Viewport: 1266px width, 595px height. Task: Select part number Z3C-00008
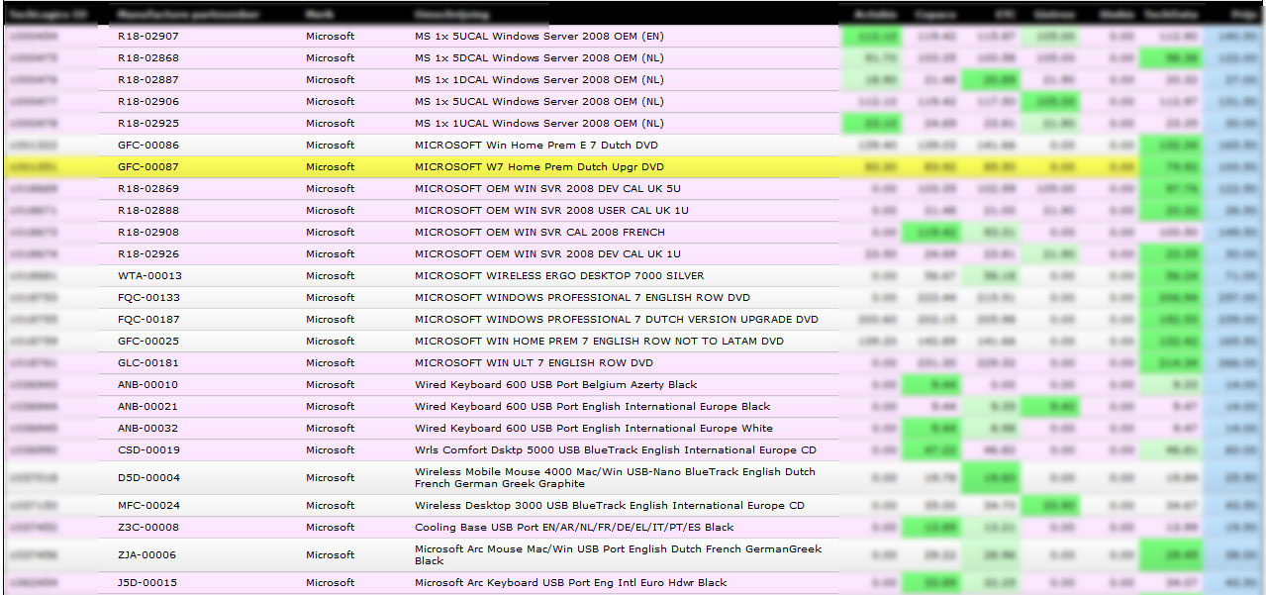pyautogui.click(x=148, y=528)
